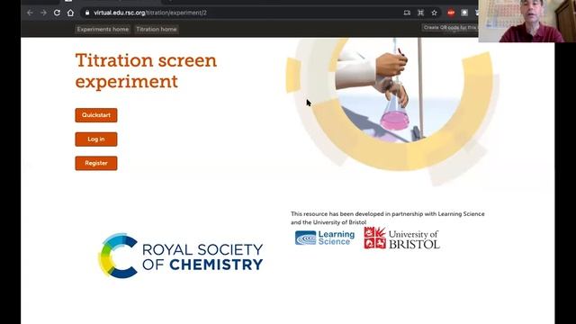Screen dimensions: 576x324
Task: Bookmark this page with the star
Action: (x=434, y=13)
